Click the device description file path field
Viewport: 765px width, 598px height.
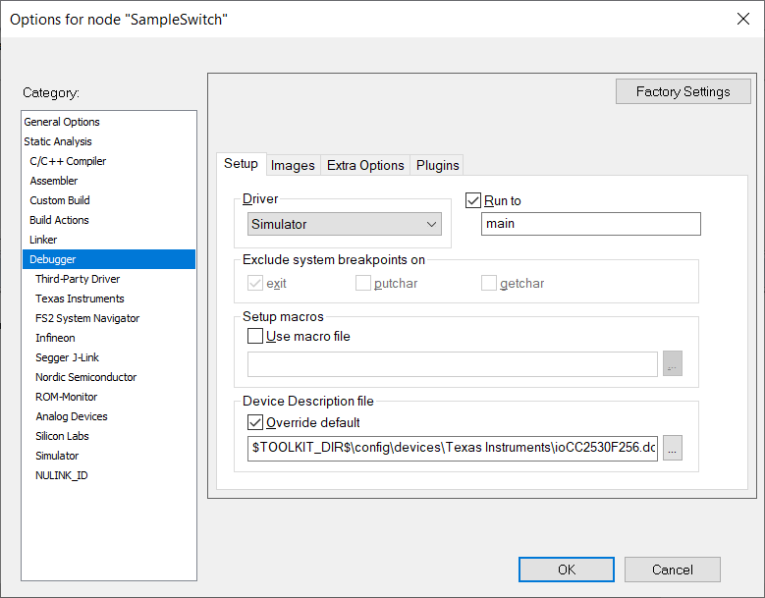tap(453, 449)
